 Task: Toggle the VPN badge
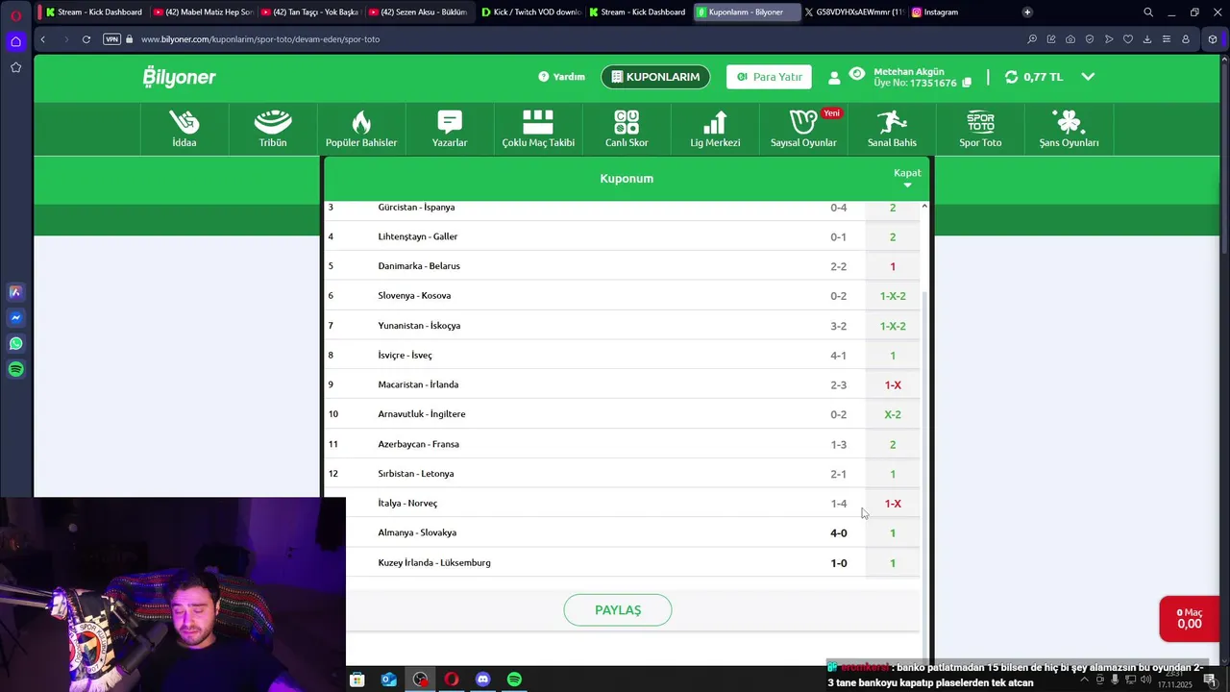coord(111,39)
